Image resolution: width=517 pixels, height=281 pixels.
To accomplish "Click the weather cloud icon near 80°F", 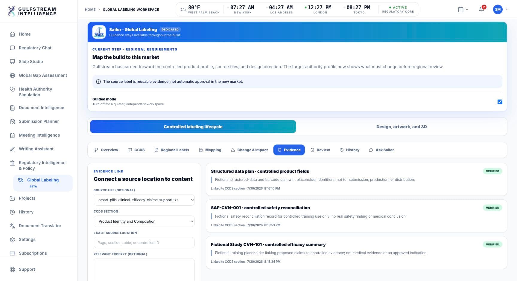I will point(183,10).
